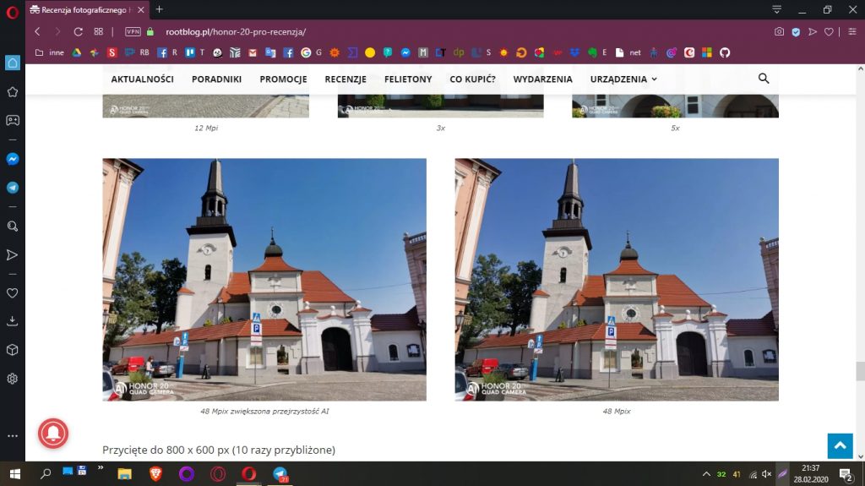Open site search magnifier icon
Image resolution: width=865 pixels, height=486 pixels.
tap(764, 79)
